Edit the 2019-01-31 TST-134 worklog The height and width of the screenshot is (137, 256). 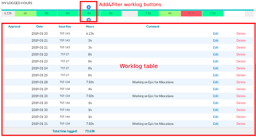click(216, 123)
